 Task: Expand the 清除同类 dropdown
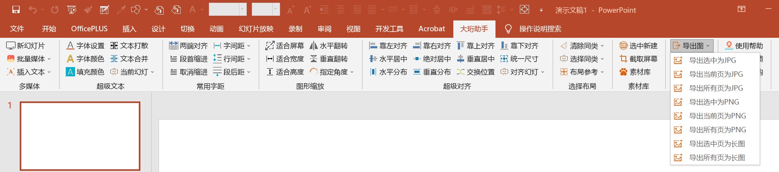click(x=602, y=46)
